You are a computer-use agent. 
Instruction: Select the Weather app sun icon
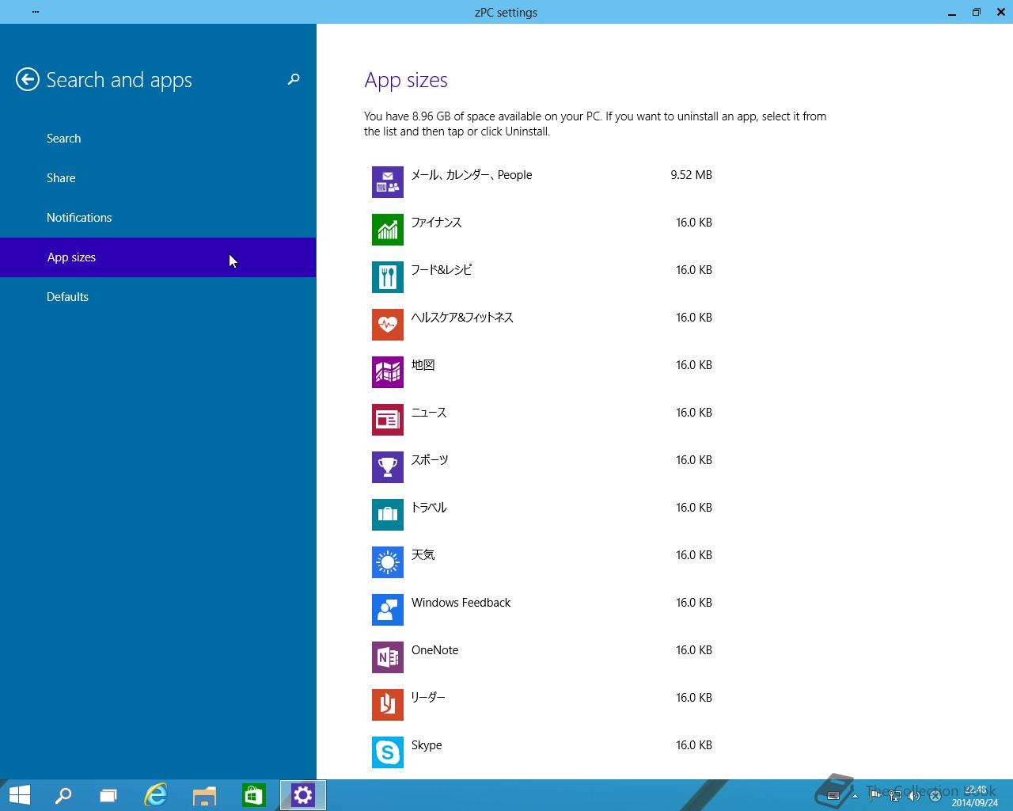(388, 562)
